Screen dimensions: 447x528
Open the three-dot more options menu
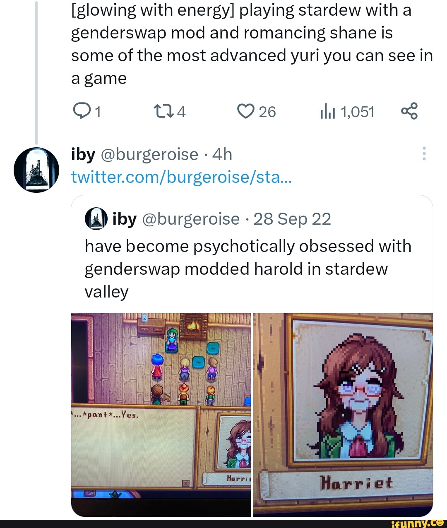(x=424, y=154)
